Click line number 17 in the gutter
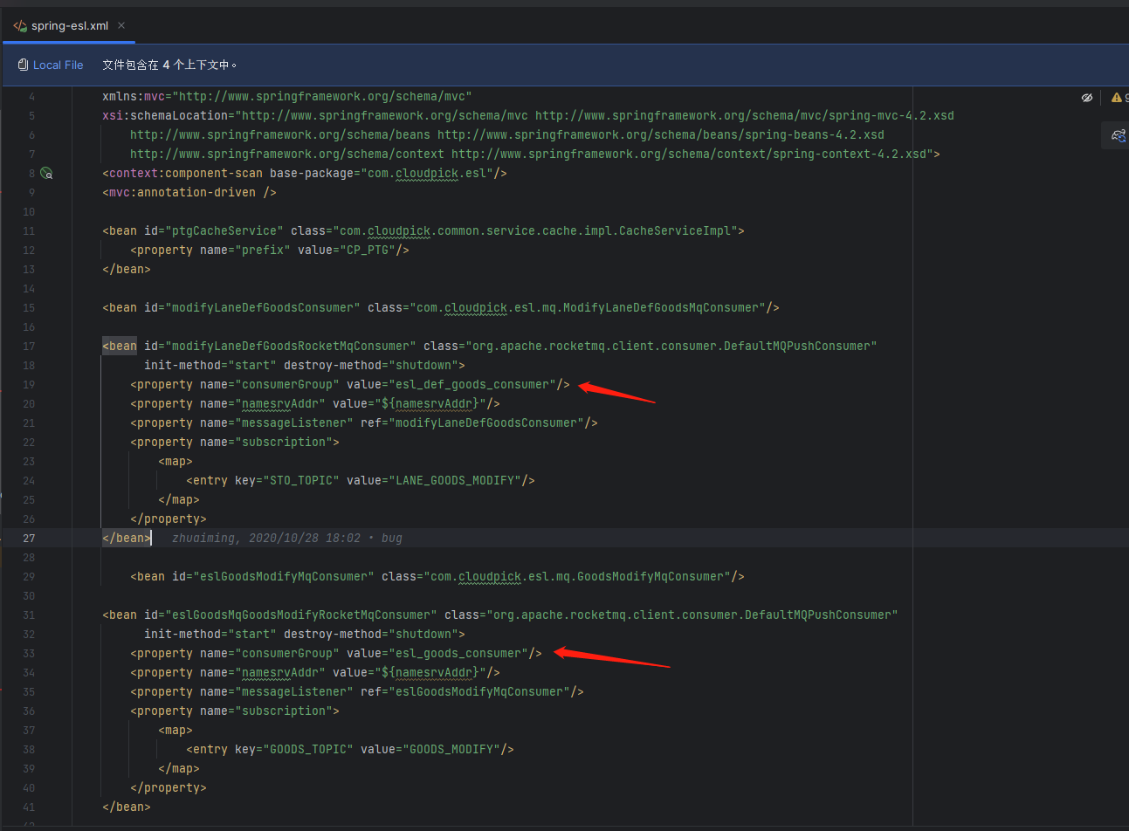Viewport: 1129px width, 831px height. (30, 346)
